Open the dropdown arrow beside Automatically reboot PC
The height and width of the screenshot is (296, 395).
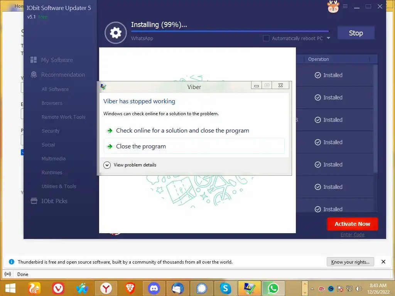point(328,38)
